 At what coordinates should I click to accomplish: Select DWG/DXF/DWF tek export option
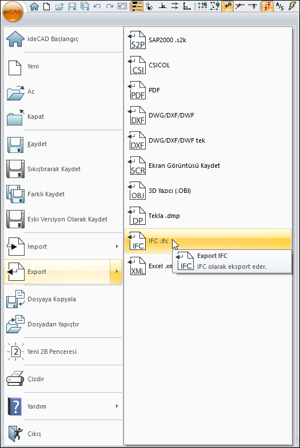(x=208, y=141)
